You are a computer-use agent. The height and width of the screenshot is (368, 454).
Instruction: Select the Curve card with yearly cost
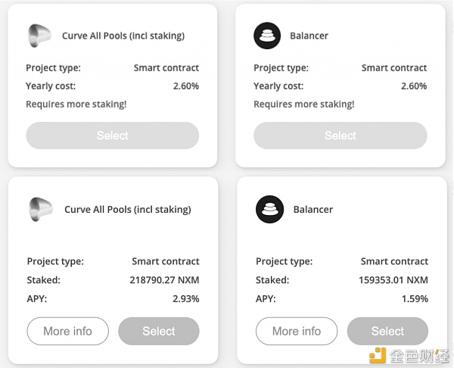(112, 136)
